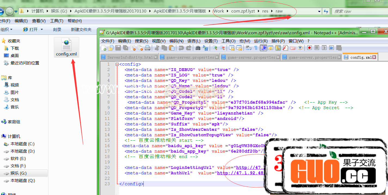This screenshot has height=195, width=388.
Task: Open the 编码(N) menu in Notepad++
Action: [x=176, y=41]
